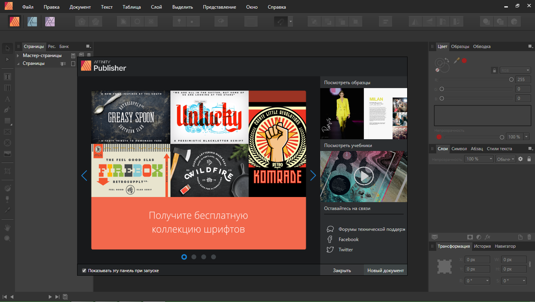Uncheck 'Показывать эту панель при запуске' checkbox
Viewport: 535px width, 302px height.
tap(84, 271)
